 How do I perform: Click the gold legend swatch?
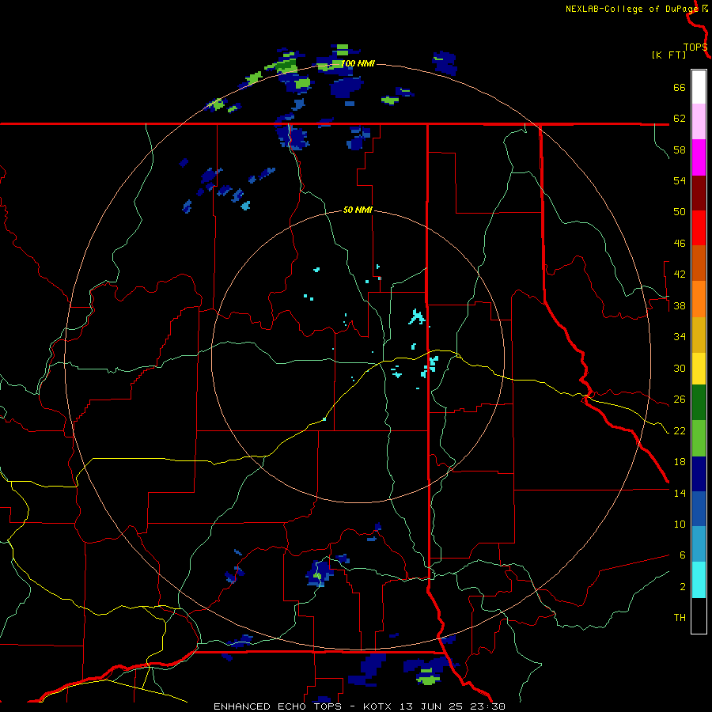(x=699, y=335)
